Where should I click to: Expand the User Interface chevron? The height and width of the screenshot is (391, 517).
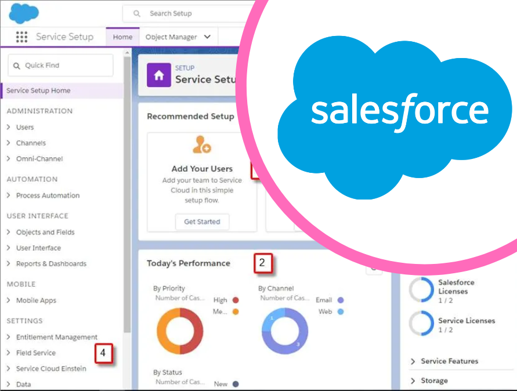pyautogui.click(x=9, y=248)
